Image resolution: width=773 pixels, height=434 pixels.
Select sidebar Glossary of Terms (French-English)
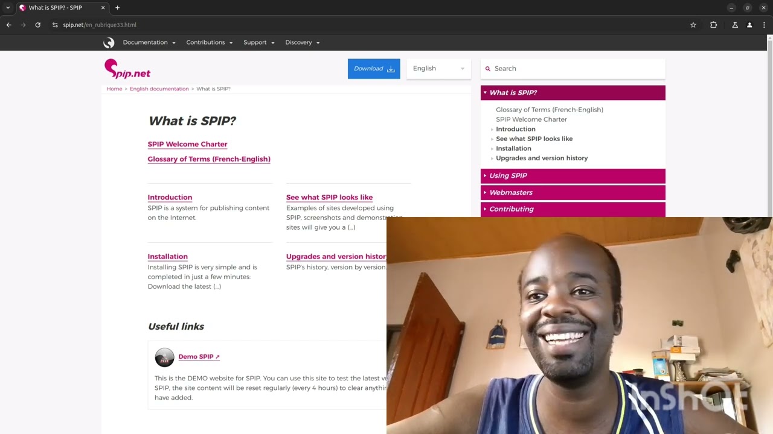tap(550, 110)
